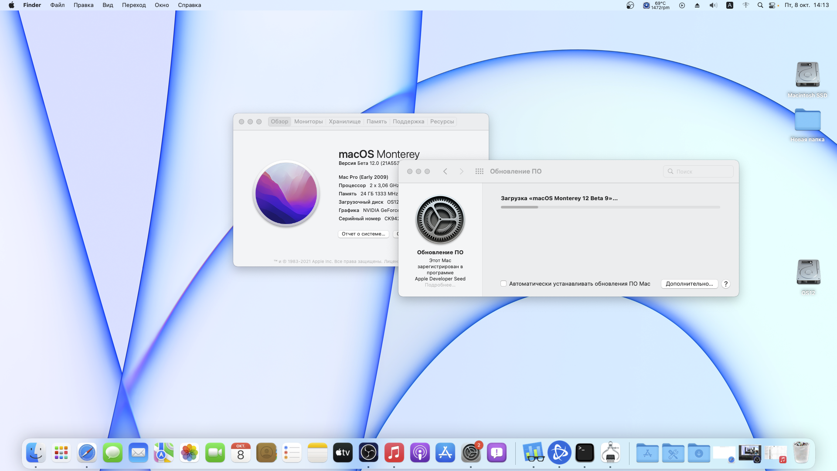This screenshot has height=471, width=837.
Task: Open the Notes app in Dock
Action: click(x=317, y=453)
